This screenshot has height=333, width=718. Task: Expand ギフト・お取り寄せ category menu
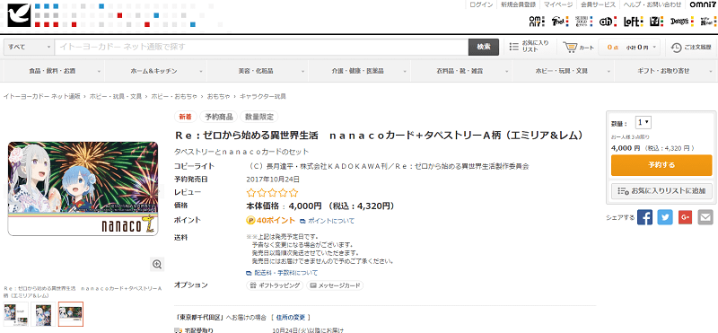(666, 71)
